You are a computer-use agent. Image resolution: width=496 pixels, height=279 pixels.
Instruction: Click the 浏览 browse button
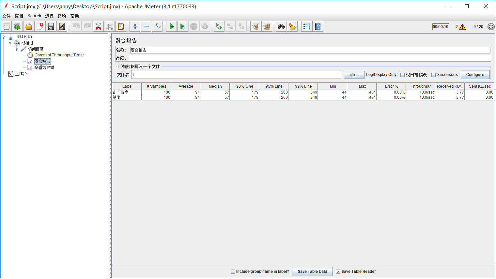tap(354, 75)
